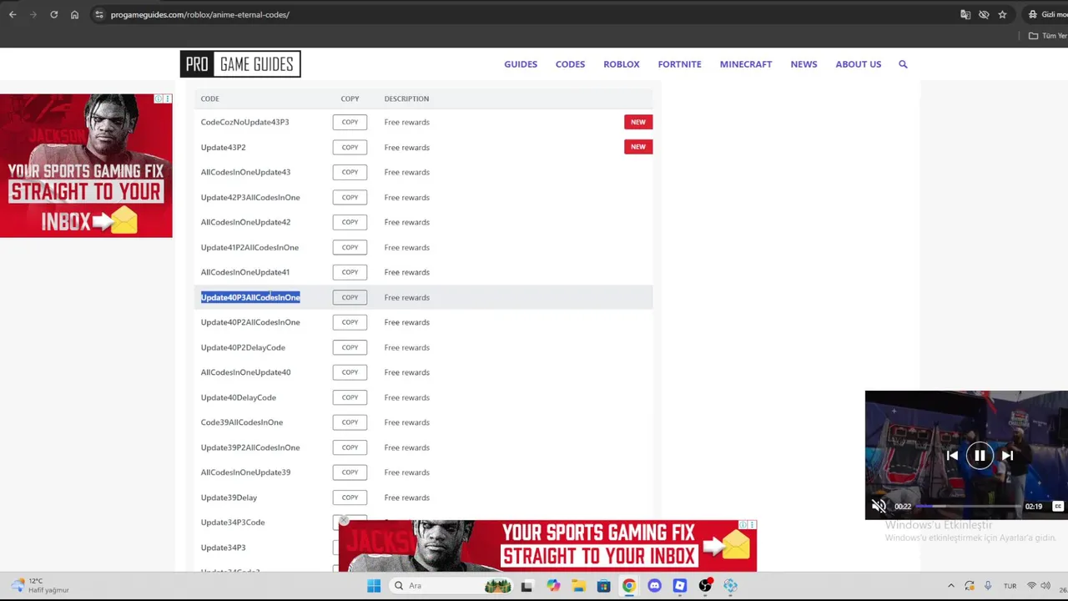Open the bottom sports gaming banner ad
1068x601 pixels.
(547, 546)
